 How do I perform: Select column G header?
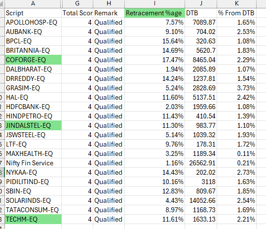point(77,3)
